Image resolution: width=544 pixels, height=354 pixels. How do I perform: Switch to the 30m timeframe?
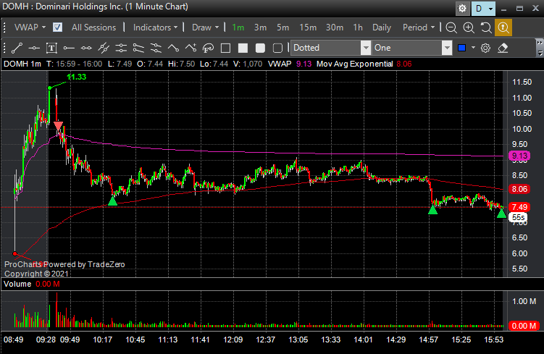click(x=335, y=28)
